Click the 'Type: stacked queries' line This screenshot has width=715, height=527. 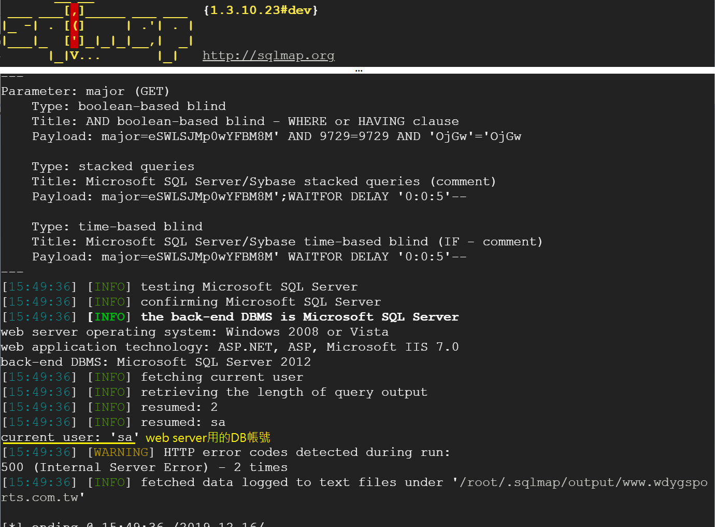(113, 167)
